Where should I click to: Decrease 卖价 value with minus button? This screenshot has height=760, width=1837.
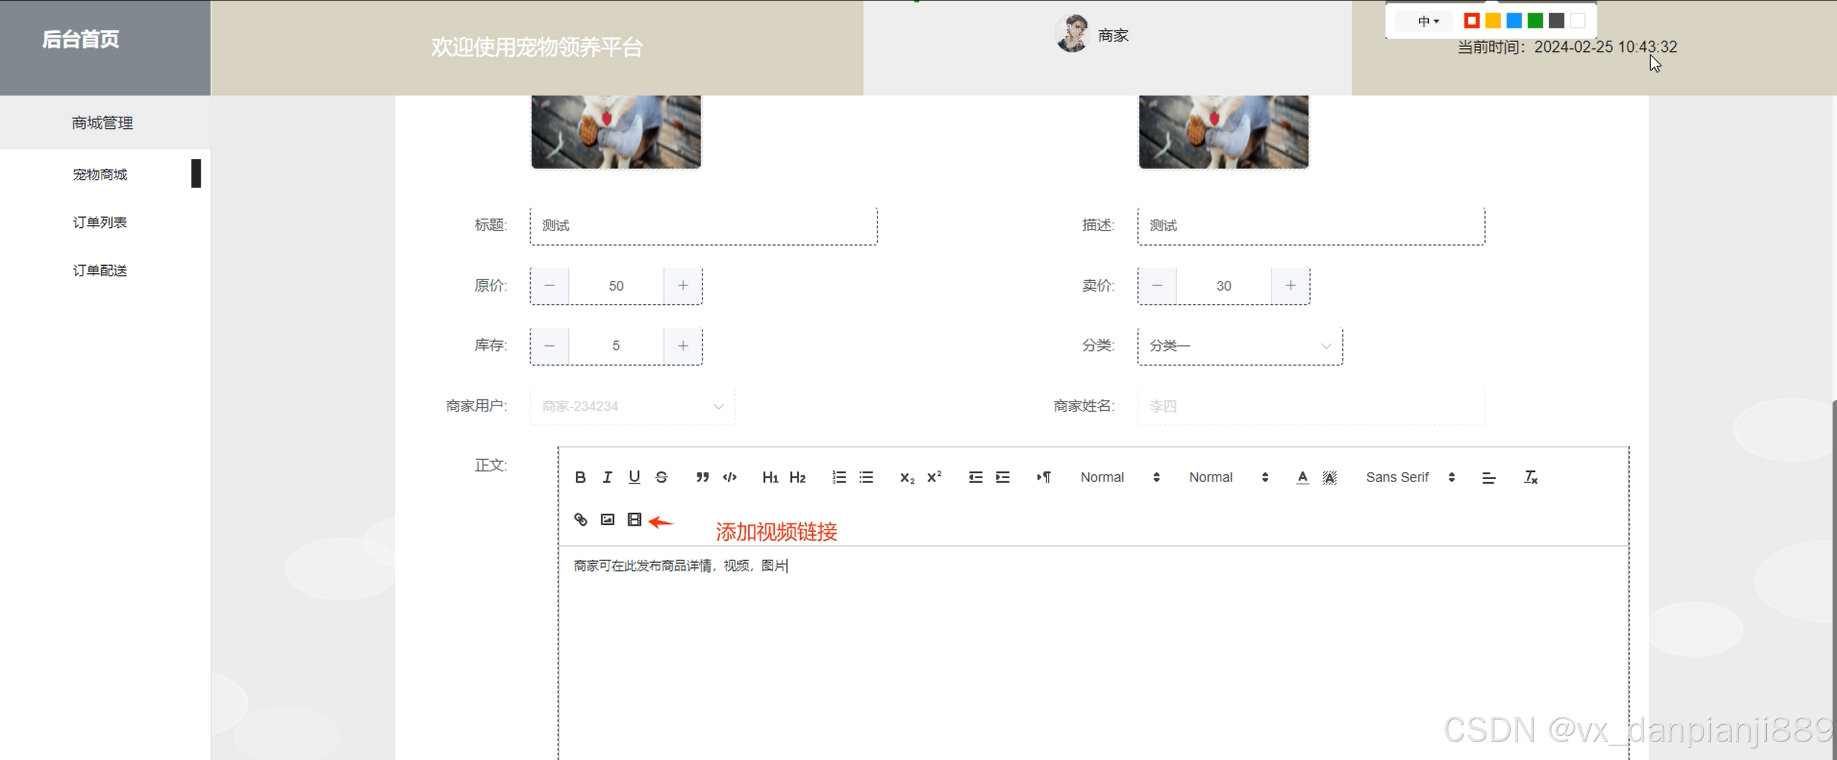[1157, 285]
